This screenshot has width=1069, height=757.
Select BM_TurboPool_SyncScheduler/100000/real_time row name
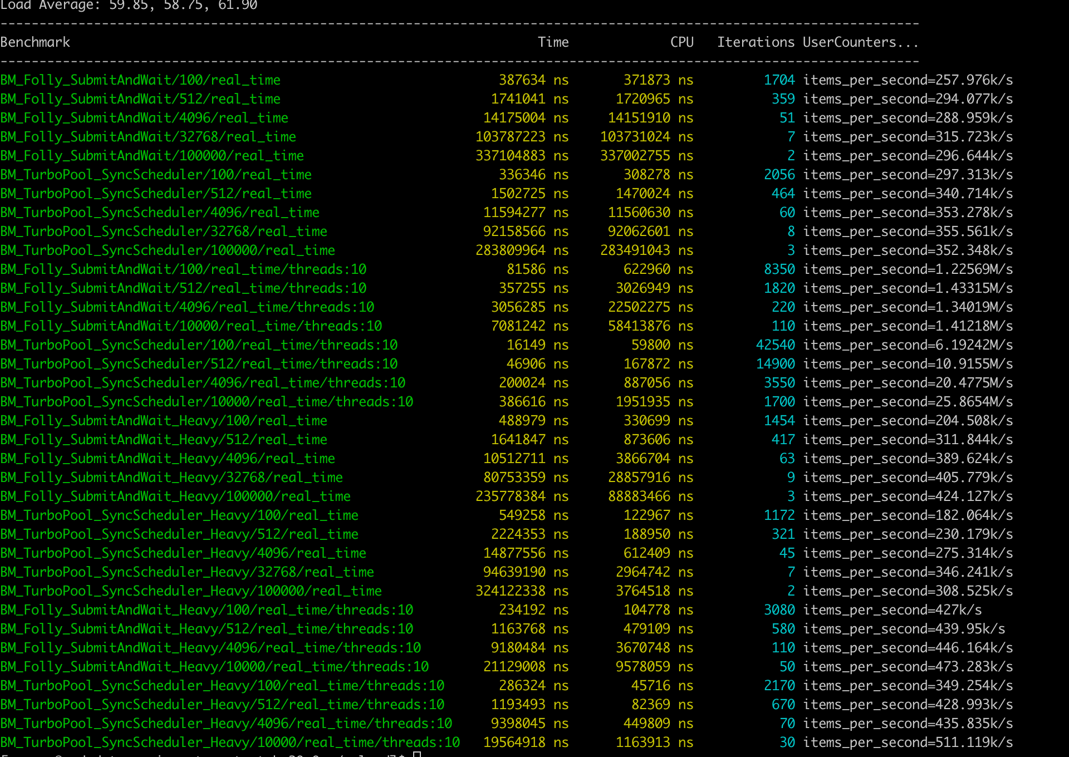coord(168,250)
